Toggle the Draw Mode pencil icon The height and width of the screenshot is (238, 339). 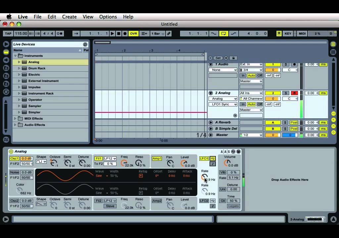(x=169, y=33)
